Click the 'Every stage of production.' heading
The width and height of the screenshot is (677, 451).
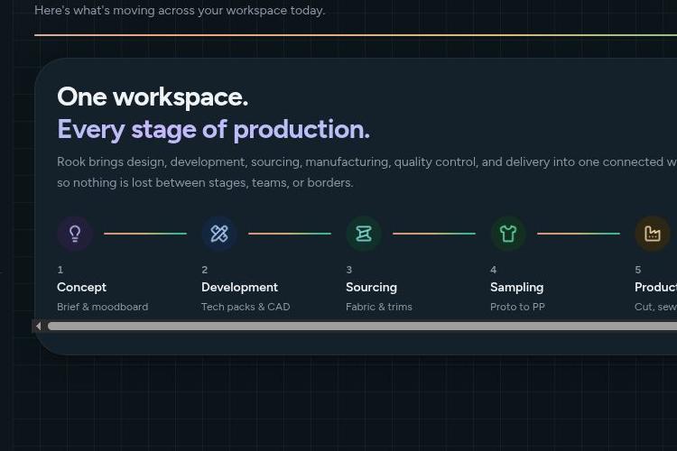(x=213, y=130)
